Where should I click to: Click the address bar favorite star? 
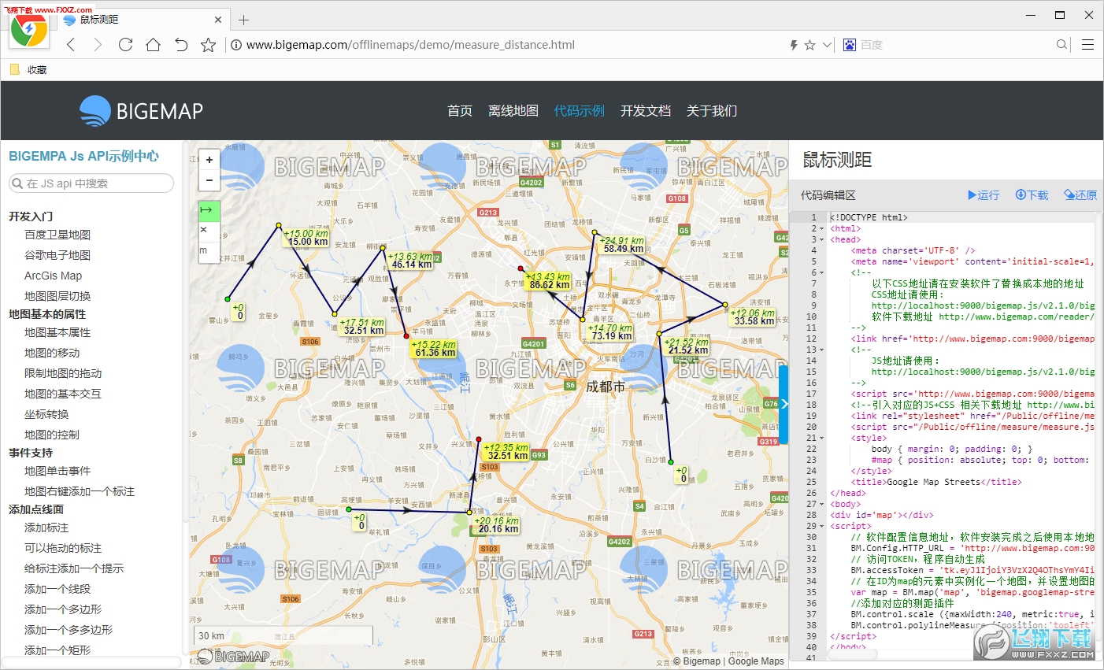click(809, 45)
